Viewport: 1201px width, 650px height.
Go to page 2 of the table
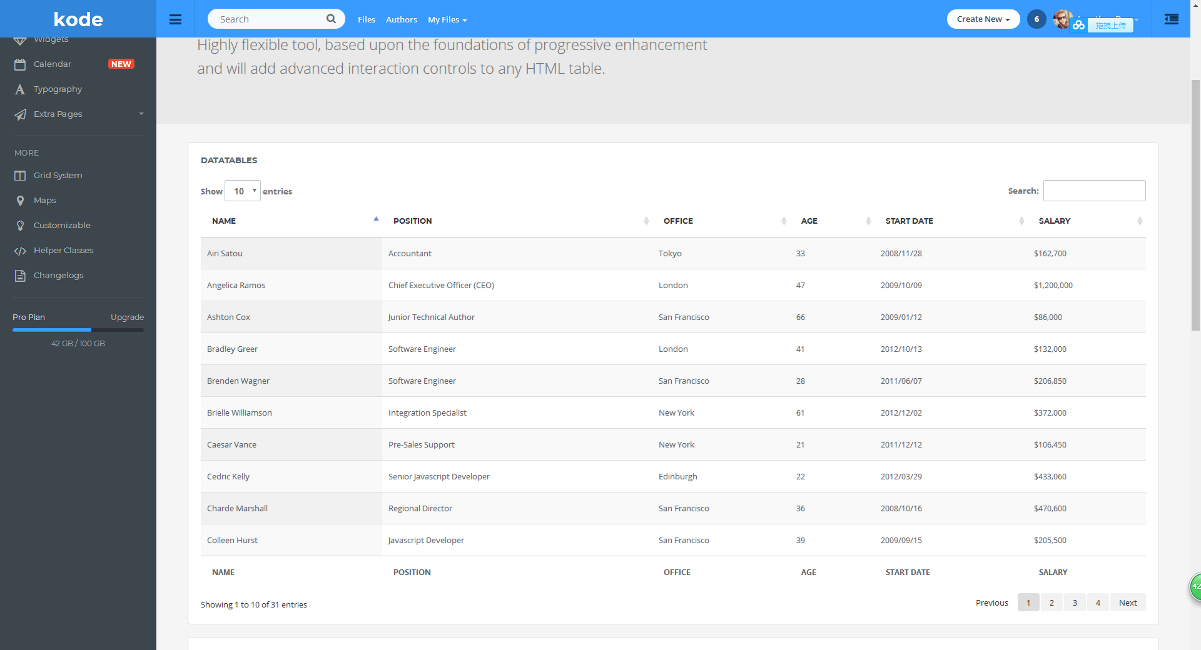point(1052,602)
